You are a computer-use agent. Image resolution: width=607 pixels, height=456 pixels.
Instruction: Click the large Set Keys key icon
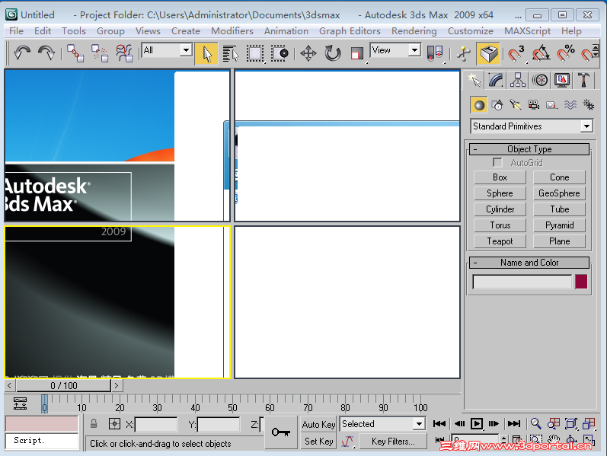281,432
